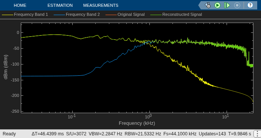261x138 pixels.
Task: Click the -250 y-axis tick label
Action: point(15,112)
